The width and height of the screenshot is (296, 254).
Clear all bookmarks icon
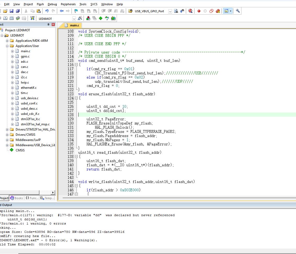tap(95, 11)
